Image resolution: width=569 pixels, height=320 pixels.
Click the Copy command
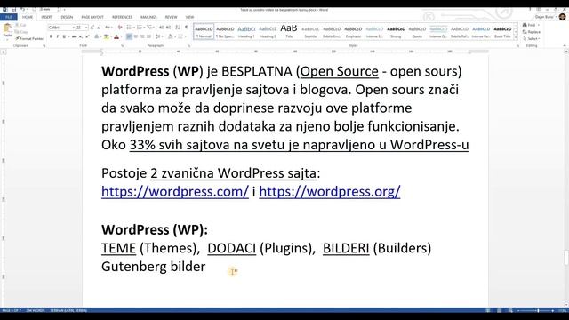[21, 32]
